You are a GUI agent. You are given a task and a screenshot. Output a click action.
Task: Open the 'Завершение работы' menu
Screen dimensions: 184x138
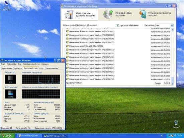[x=31, y=64]
